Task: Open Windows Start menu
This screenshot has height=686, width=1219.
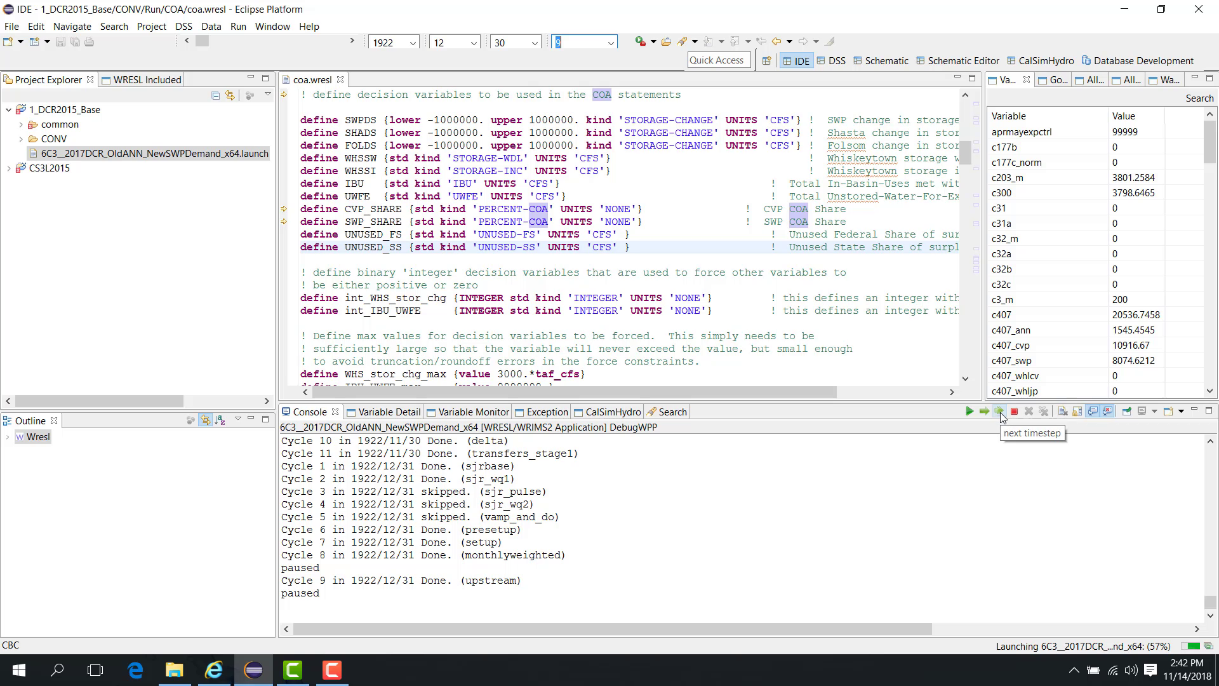Action: pyautogui.click(x=18, y=670)
